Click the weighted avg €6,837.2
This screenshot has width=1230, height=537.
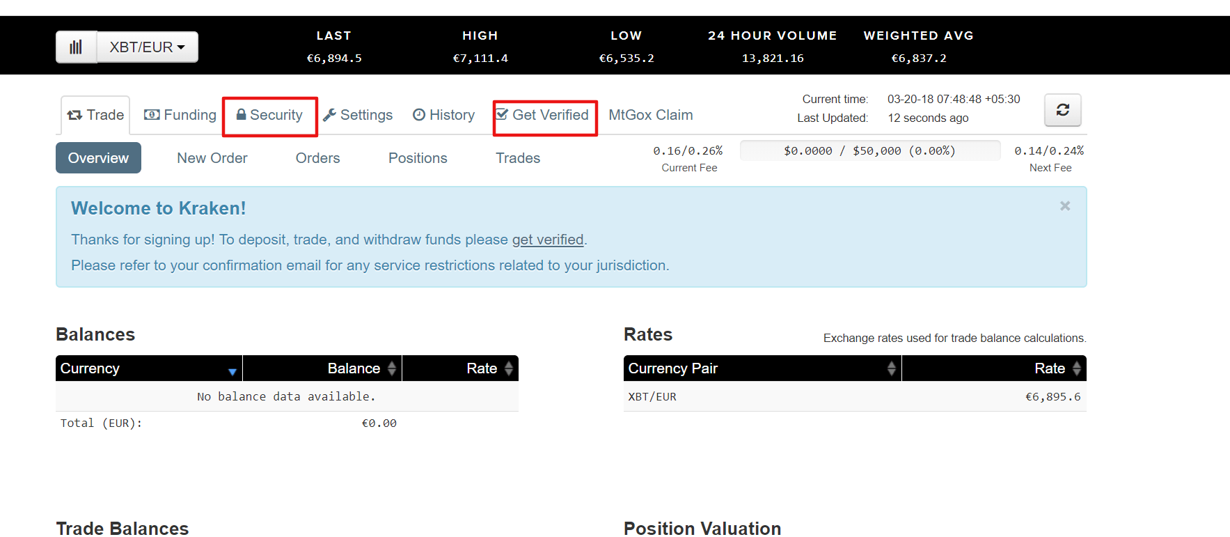919,59
